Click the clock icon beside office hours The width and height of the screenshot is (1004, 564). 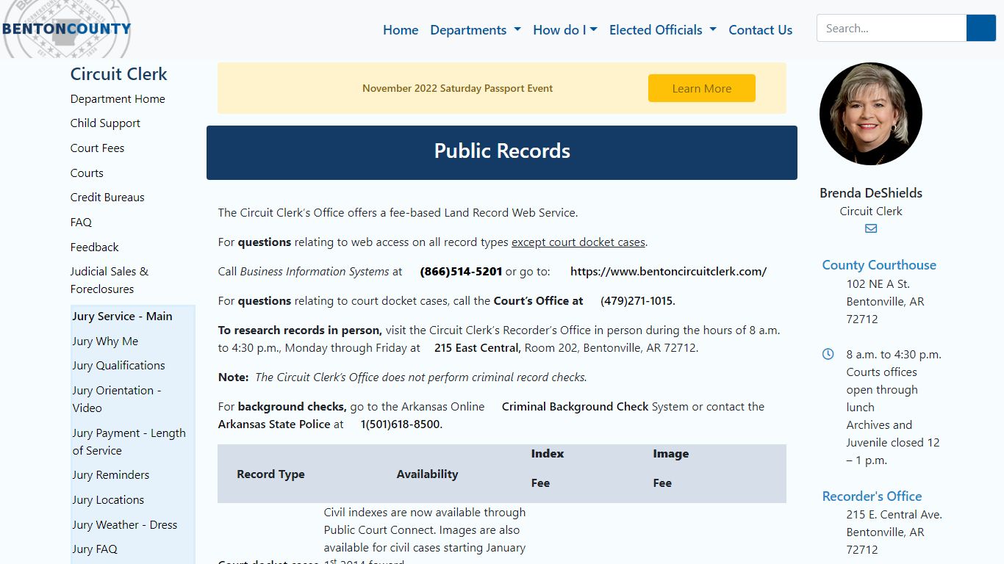(x=828, y=353)
